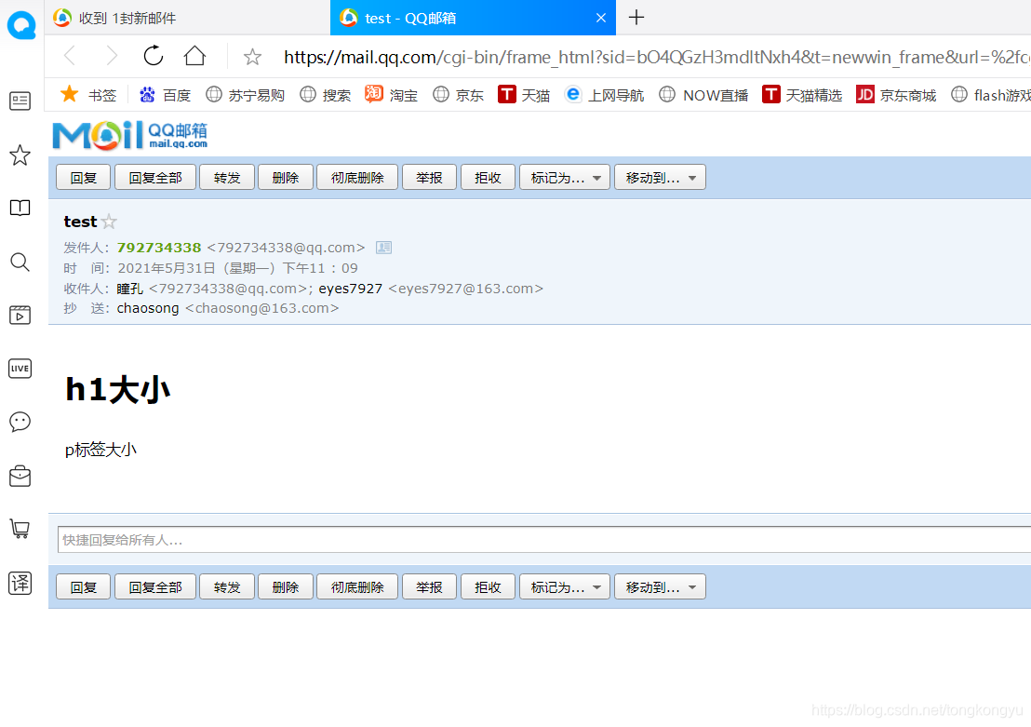Click recipient eyes7927
This screenshot has height=727, width=1031.
(351, 289)
